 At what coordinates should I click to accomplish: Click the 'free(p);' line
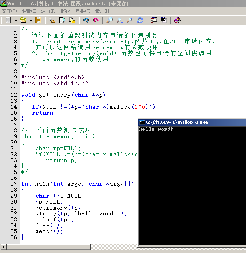coord(49,225)
